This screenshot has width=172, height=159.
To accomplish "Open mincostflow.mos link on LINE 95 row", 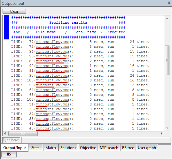I will pyautogui.click(x=52, y=56).
